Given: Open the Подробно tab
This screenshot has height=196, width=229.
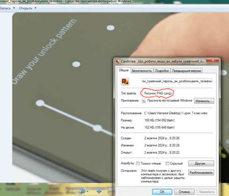Looking at the screenshot, I should point(162,71).
